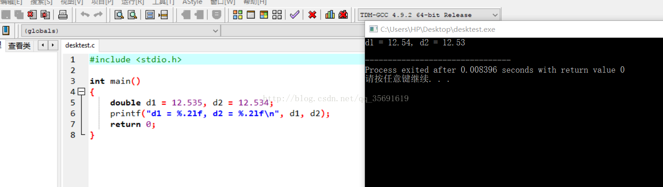Start debugging with the purple checkmark icon
Viewport: 663px width, 187px height.
pyautogui.click(x=294, y=15)
